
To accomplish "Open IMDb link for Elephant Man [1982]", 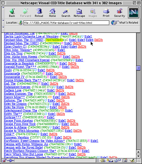I will click(x=77, y=43).
